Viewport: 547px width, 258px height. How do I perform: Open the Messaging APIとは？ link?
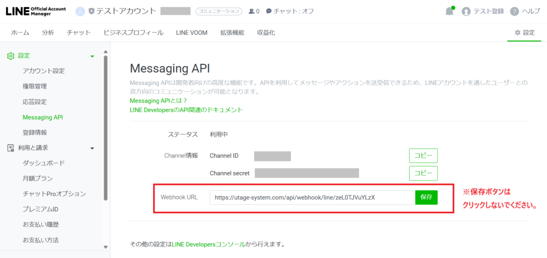coord(159,101)
